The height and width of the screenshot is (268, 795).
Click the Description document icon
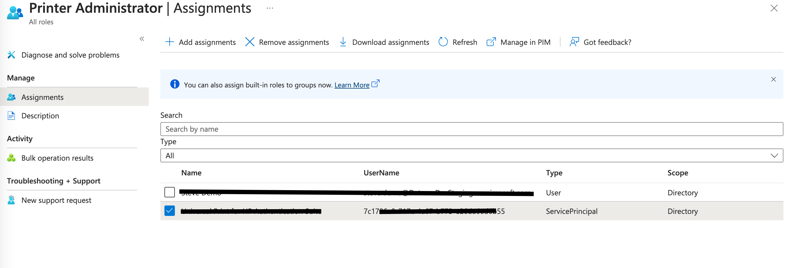(11, 116)
